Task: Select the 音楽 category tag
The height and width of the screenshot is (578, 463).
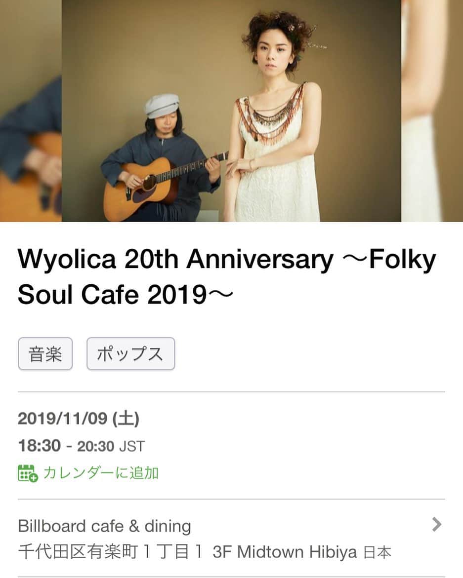Action: click(45, 354)
